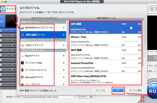This screenshot has width=157, height=103.
Task: Adjust iPhone / iPad quality slider
Action: [131, 41]
